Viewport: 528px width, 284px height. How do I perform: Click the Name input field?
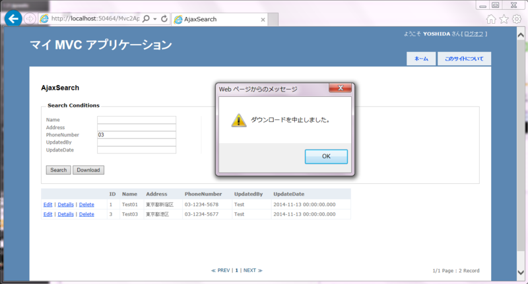point(137,120)
